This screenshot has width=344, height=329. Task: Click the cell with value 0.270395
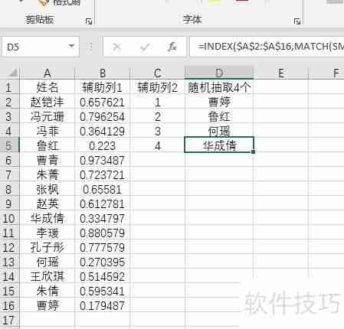point(103,262)
